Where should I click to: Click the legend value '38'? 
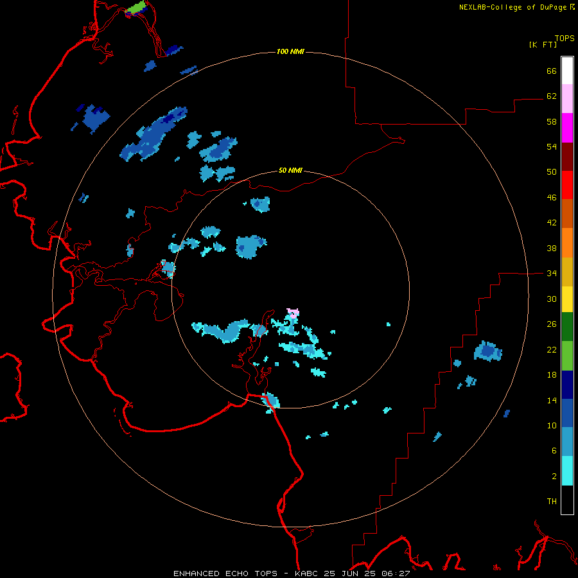pos(552,248)
